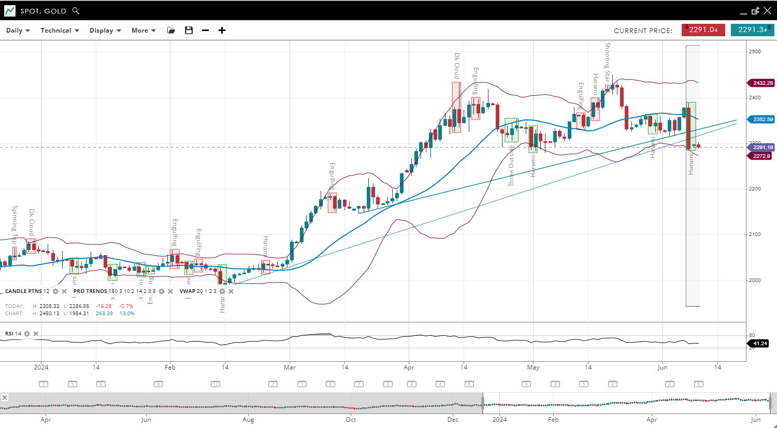This screenshot has width=777, height=428.
Task: Click the teal buy price 2291.34
Action: click(752, 30)
